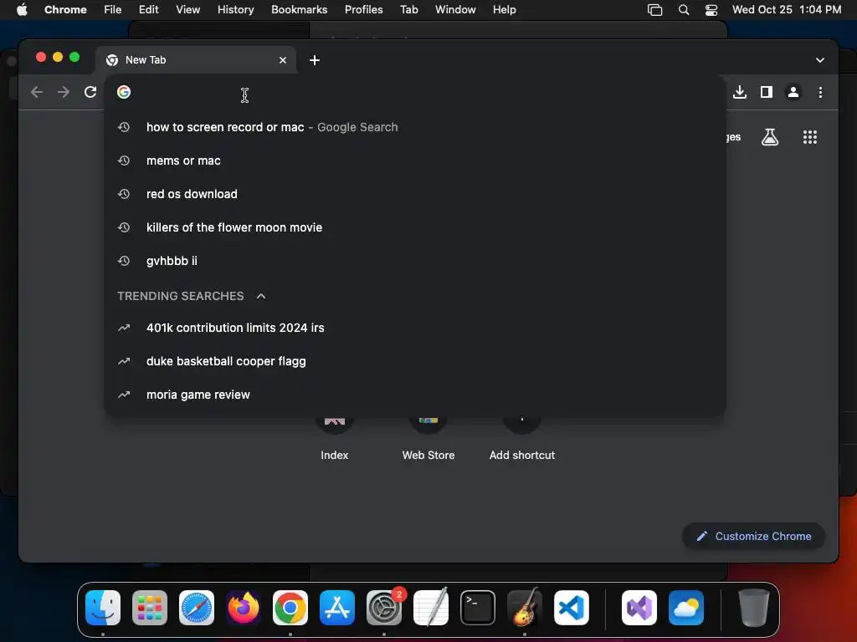Open the Chrome downloads icon
Screen dimensions: 857x642
pyautogui.click(x=740, y=92)
